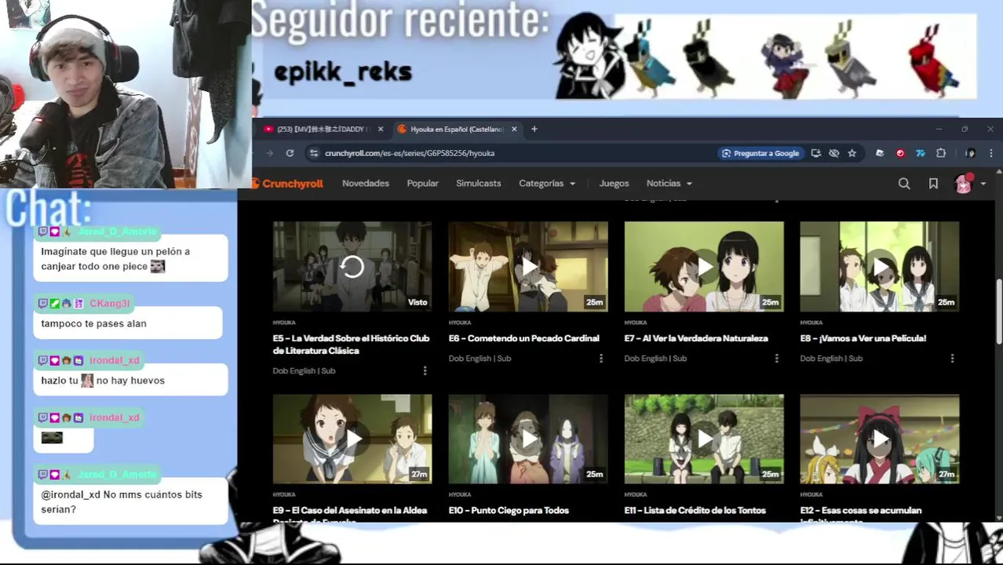
Task: Open the Chrome three-dot menu
Action: 990,153
